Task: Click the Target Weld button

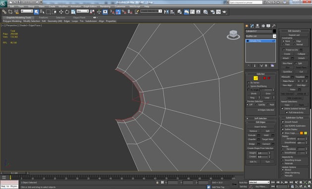Action: (x=267, y=140)
